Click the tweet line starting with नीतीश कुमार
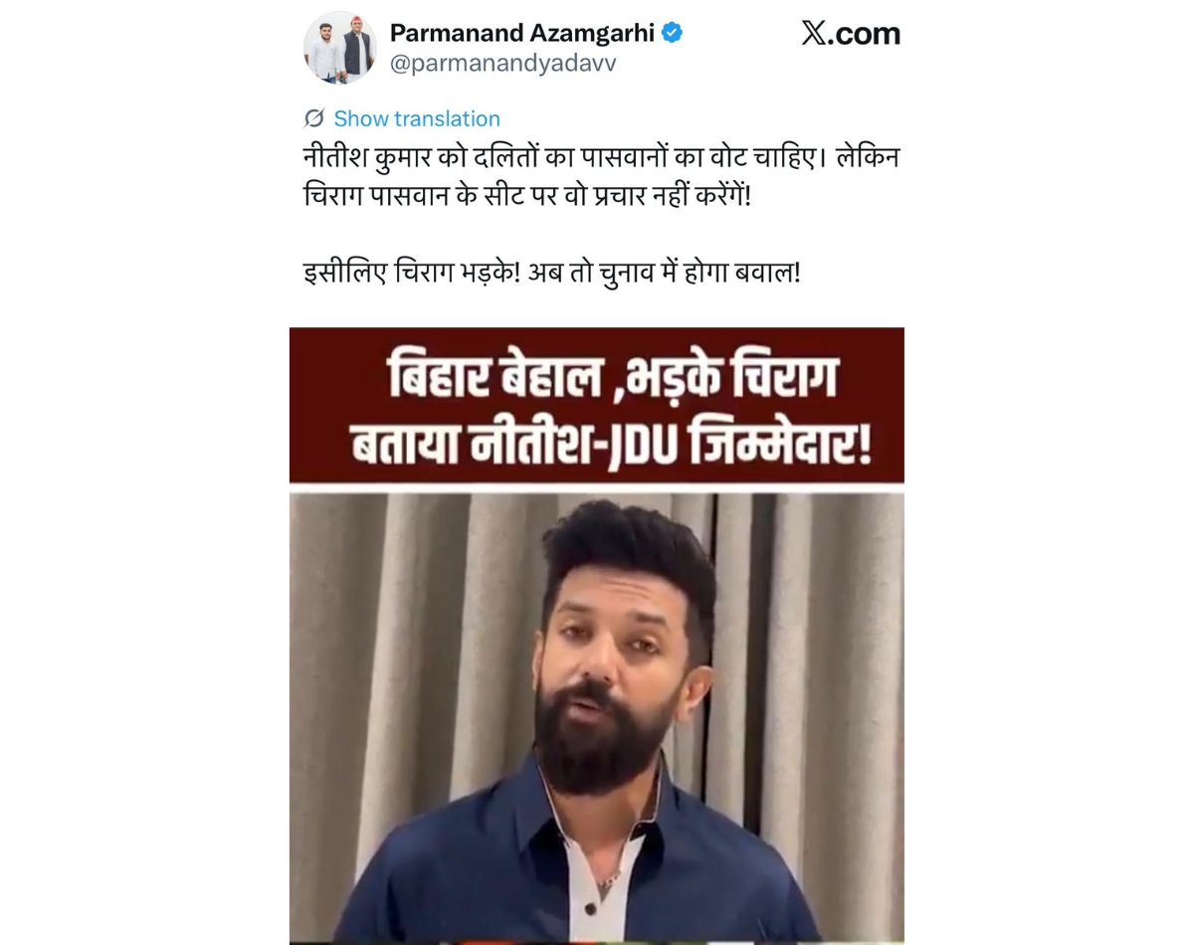1194x945 pixels. coord(601,159)
